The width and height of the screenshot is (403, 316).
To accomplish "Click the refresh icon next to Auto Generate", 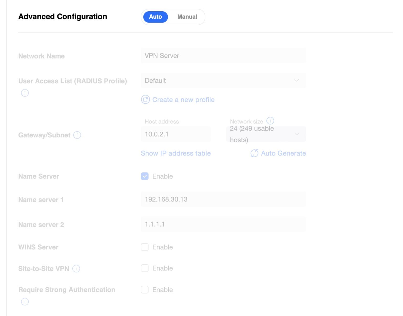I will (254, 153).
